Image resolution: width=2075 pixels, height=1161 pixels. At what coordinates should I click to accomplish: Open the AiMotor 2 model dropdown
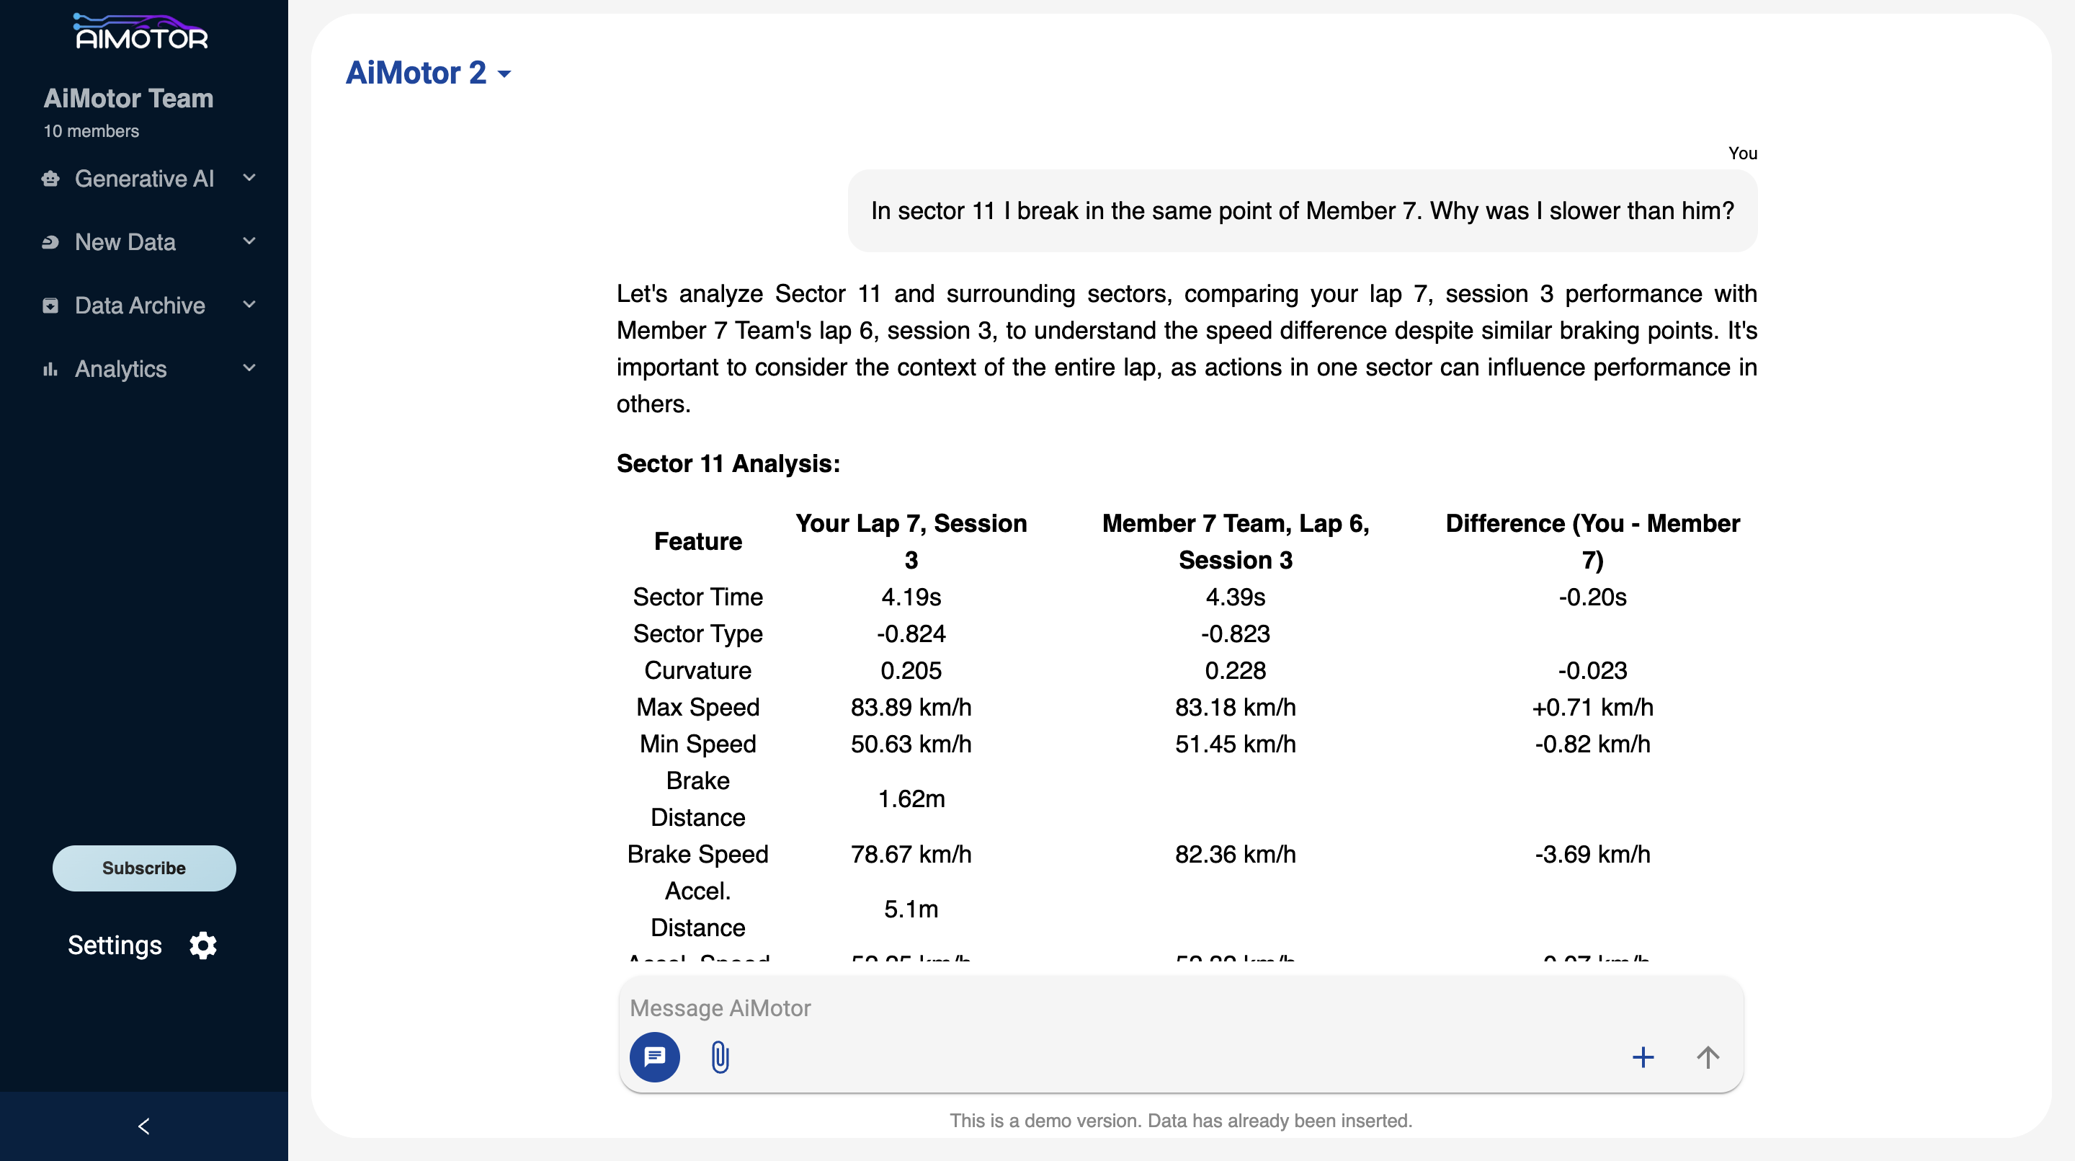(429, 74)
